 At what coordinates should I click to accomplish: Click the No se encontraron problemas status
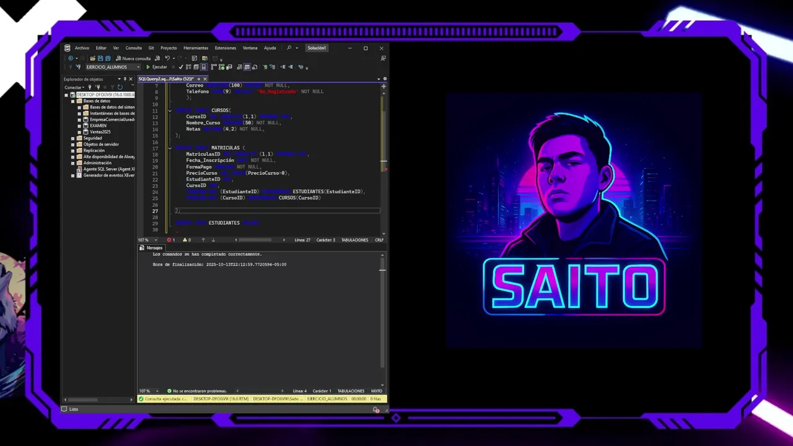(x=196, y=391)
